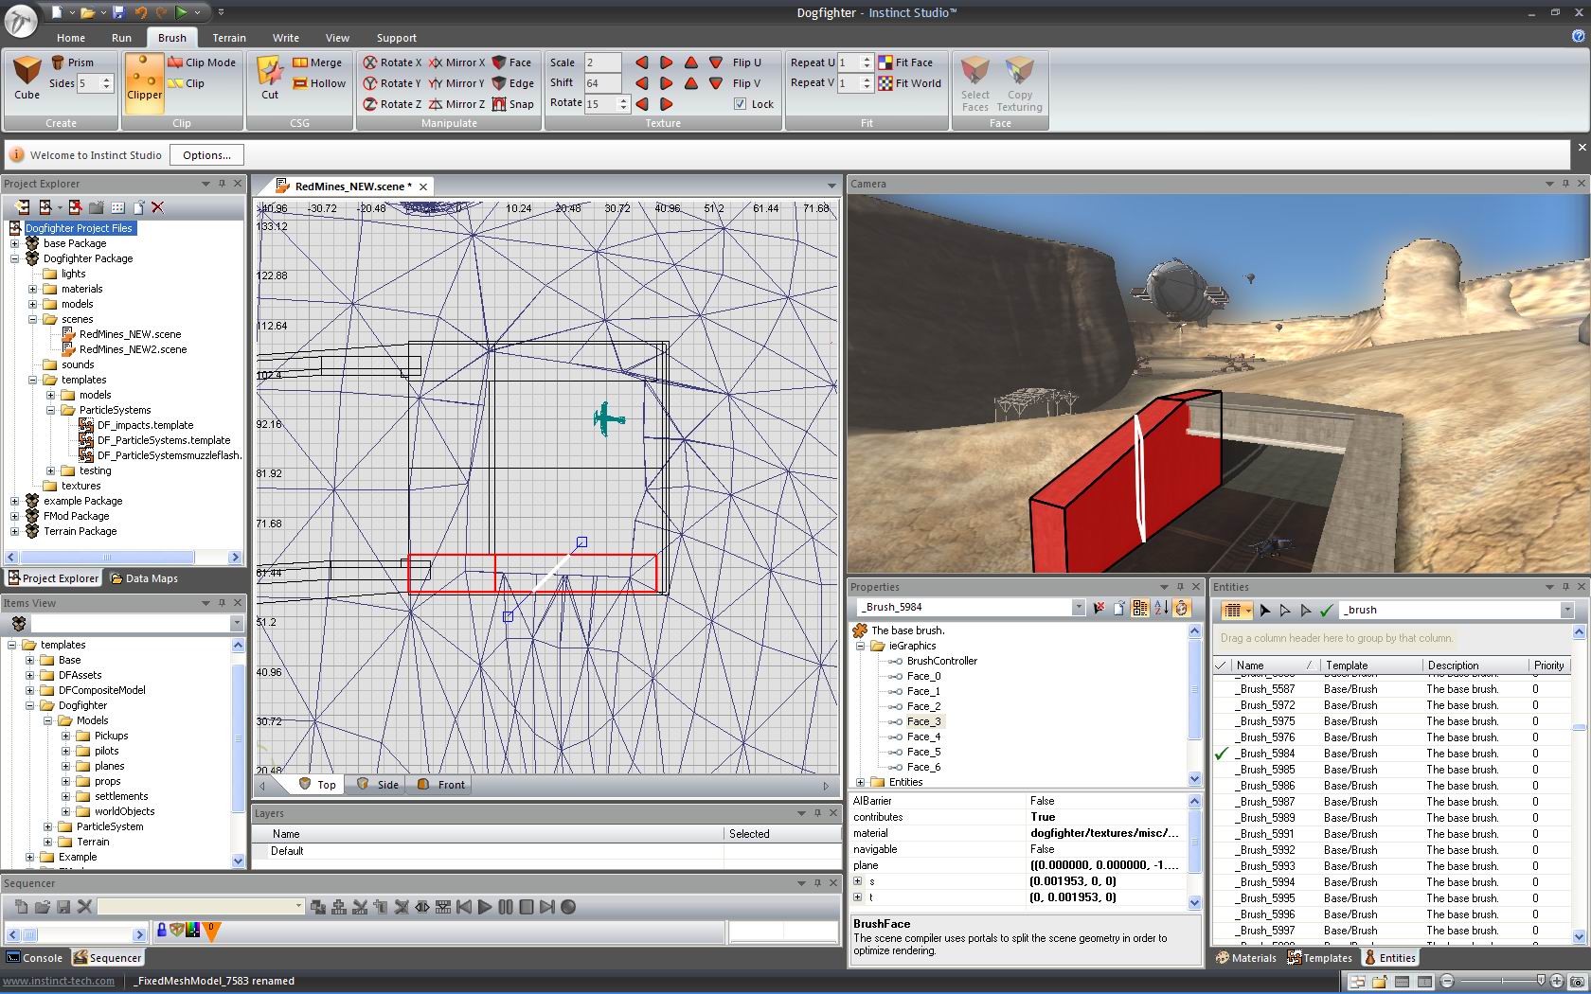Flip texture along U
Viewport: 1591px width, 994px height.
(x=746, y=62)
